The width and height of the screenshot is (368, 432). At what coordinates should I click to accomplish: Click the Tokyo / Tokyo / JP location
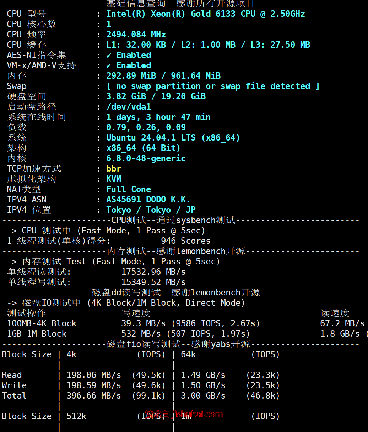[x=151, y=210]
